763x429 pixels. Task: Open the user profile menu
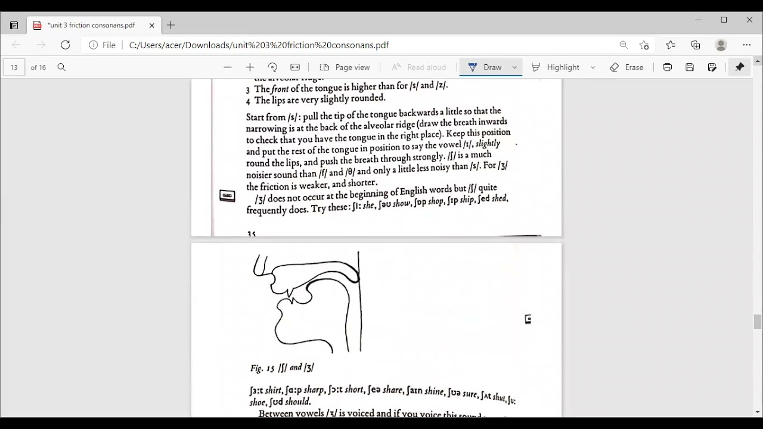(721, 45)
